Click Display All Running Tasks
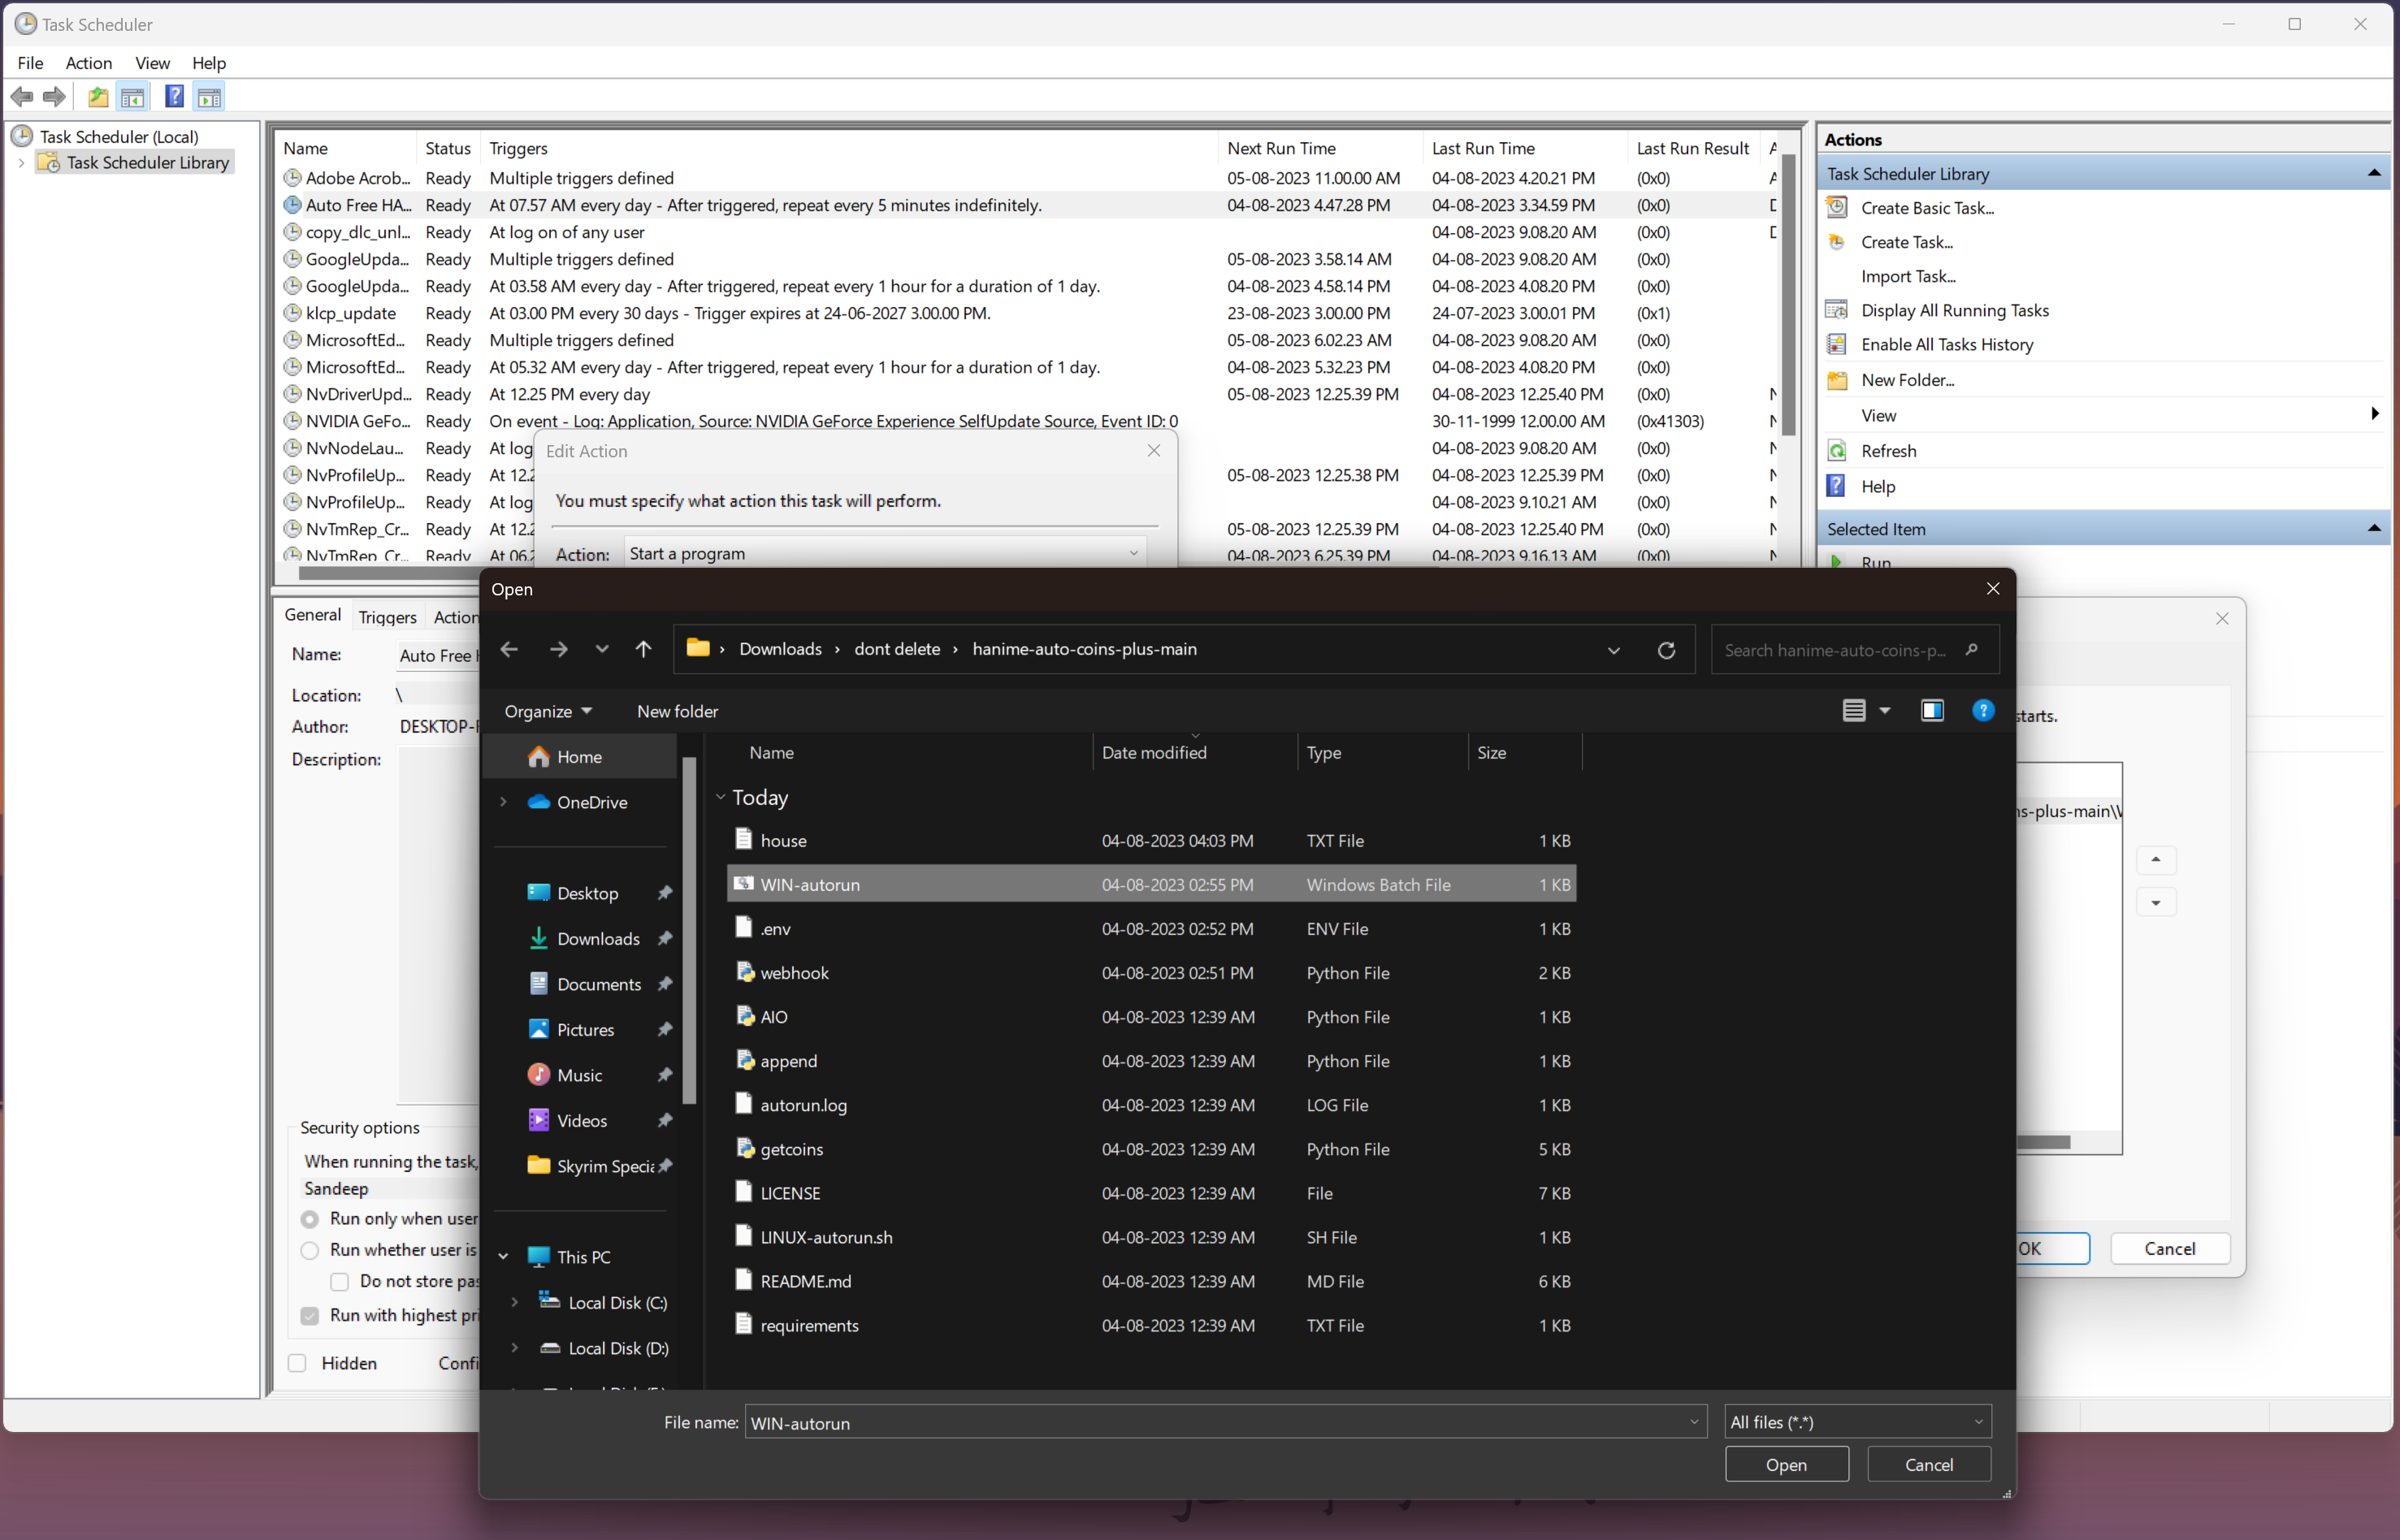Screen dimensions: 2400x1540 tap(1954, 310)
